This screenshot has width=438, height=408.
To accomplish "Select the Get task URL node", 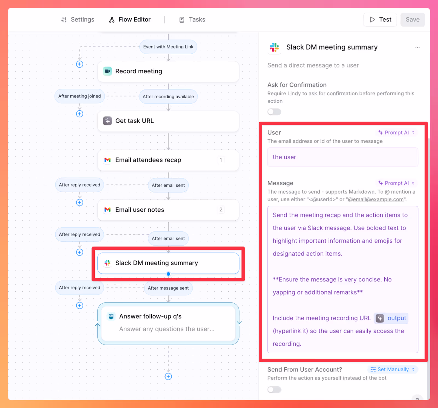I will click(168, 121).
